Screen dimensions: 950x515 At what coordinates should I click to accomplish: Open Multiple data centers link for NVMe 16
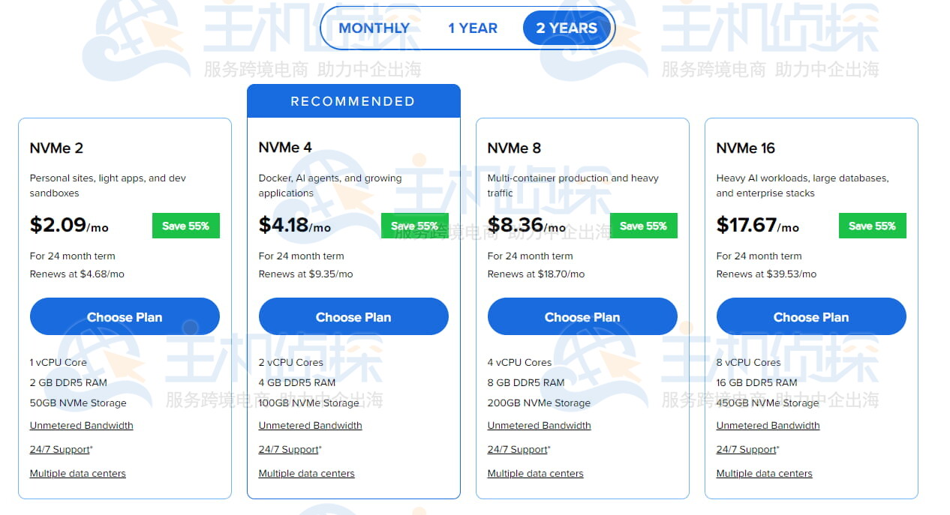(764, 473)
